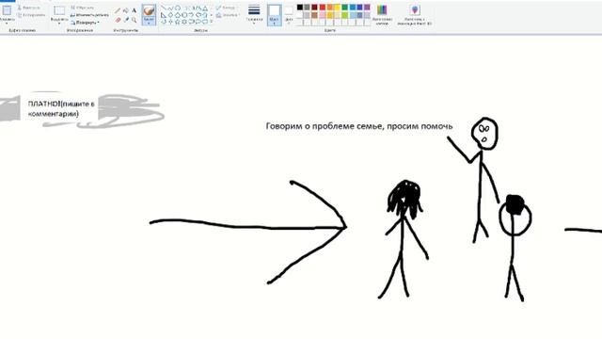Image resolution: width=602 pixels, height=339 pixels.
Task: Pick the green color swatch
Action: [x=345, y=8]
